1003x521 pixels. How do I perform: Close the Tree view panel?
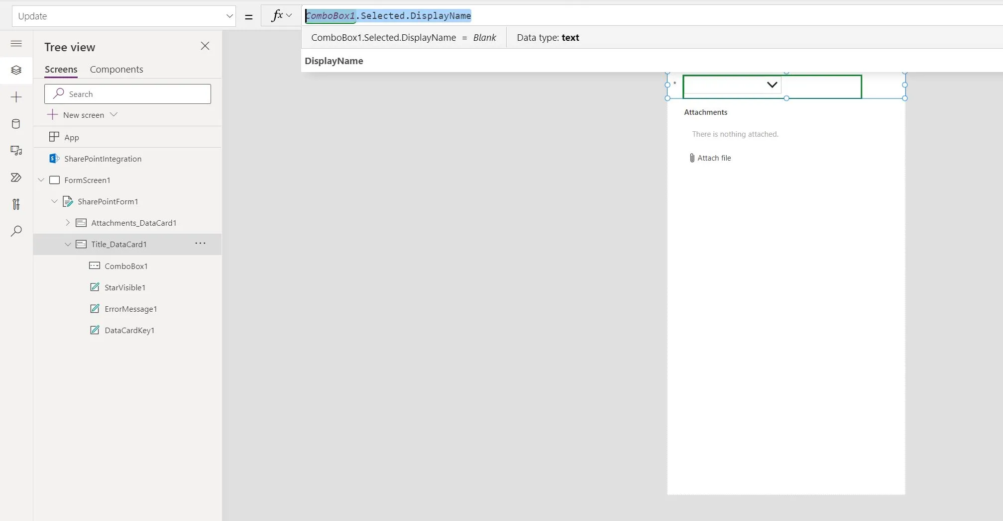[x=205, y=46]
